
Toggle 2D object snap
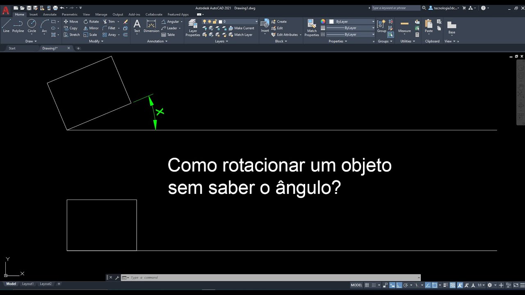[434, 285]
